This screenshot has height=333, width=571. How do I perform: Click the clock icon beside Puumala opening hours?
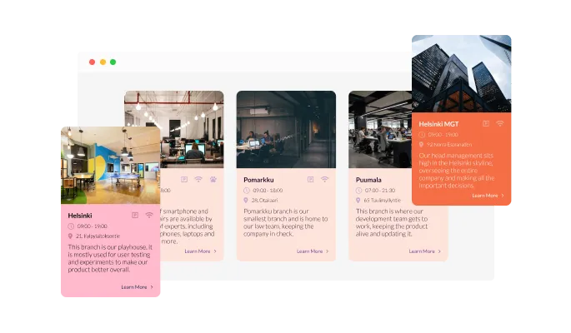358,190
